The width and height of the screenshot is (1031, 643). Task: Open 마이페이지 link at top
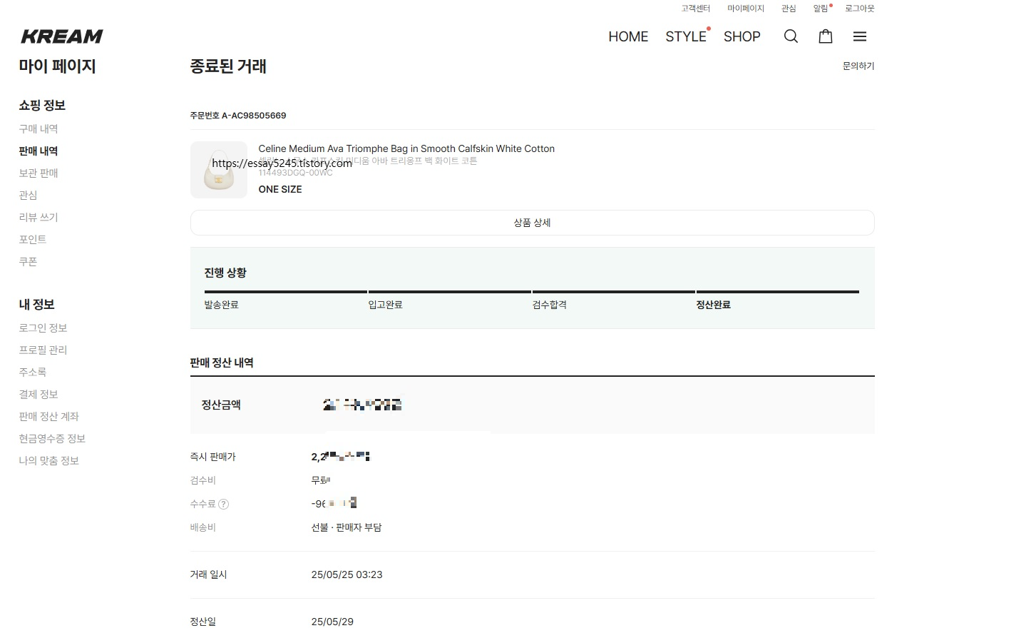point(746,9)
